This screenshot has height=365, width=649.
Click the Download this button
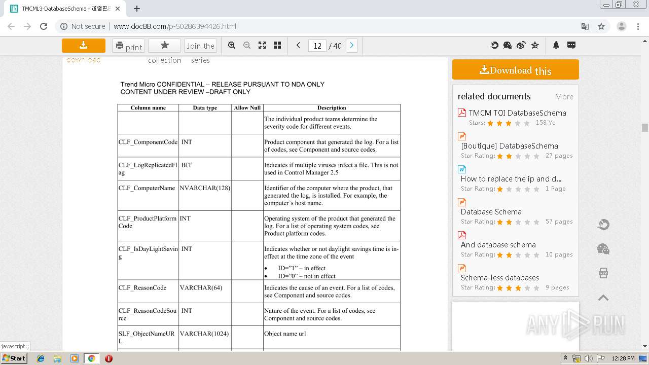(x=515, y=70)
